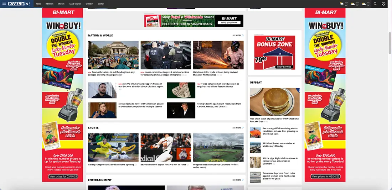Open pet store goldfish Lake Erie headline
This screenshot has height=190, width=392.
click(280, 131)
